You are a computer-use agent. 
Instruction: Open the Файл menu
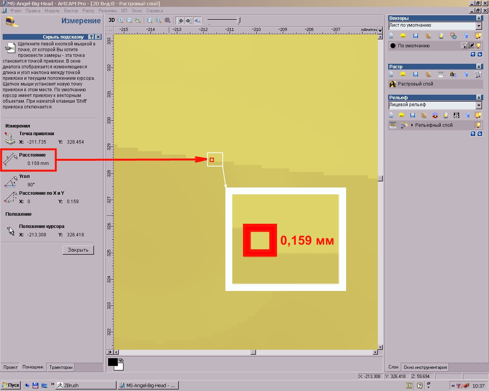[16, 11]
